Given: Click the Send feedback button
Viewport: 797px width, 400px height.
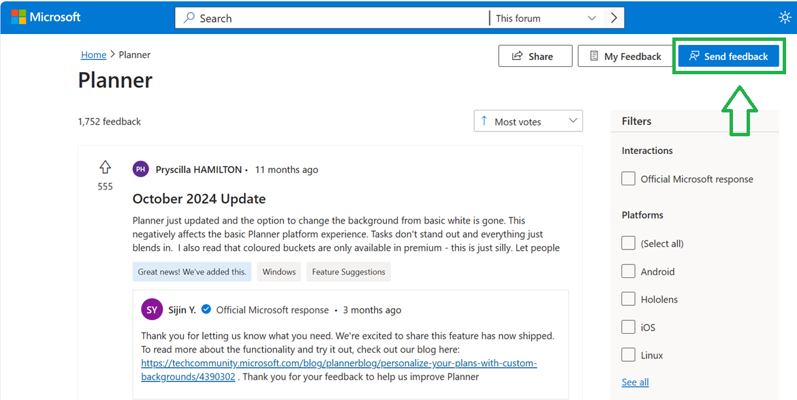Looking at the screenshot, I should 728,57.
